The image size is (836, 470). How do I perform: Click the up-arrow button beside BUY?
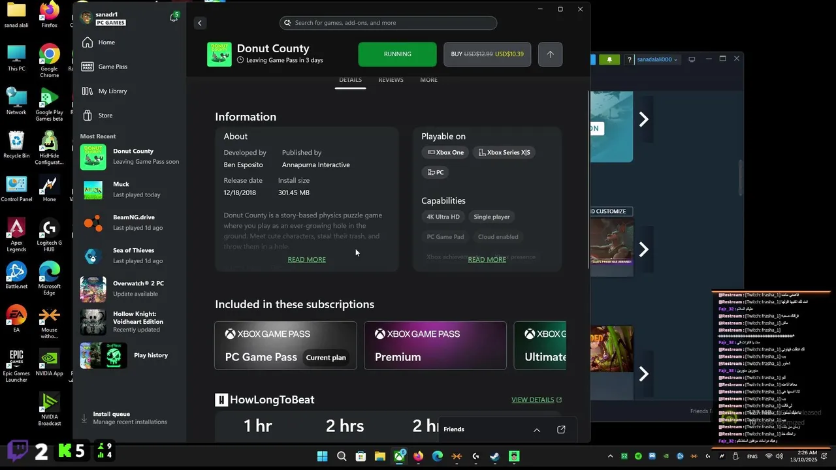pyautogui.click(x=550, y=54)
